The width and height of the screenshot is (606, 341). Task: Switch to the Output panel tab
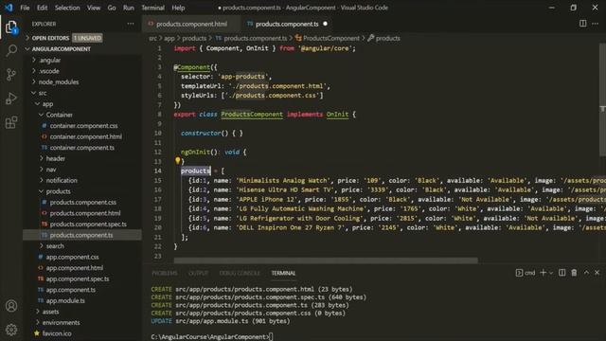pos(199,273)
